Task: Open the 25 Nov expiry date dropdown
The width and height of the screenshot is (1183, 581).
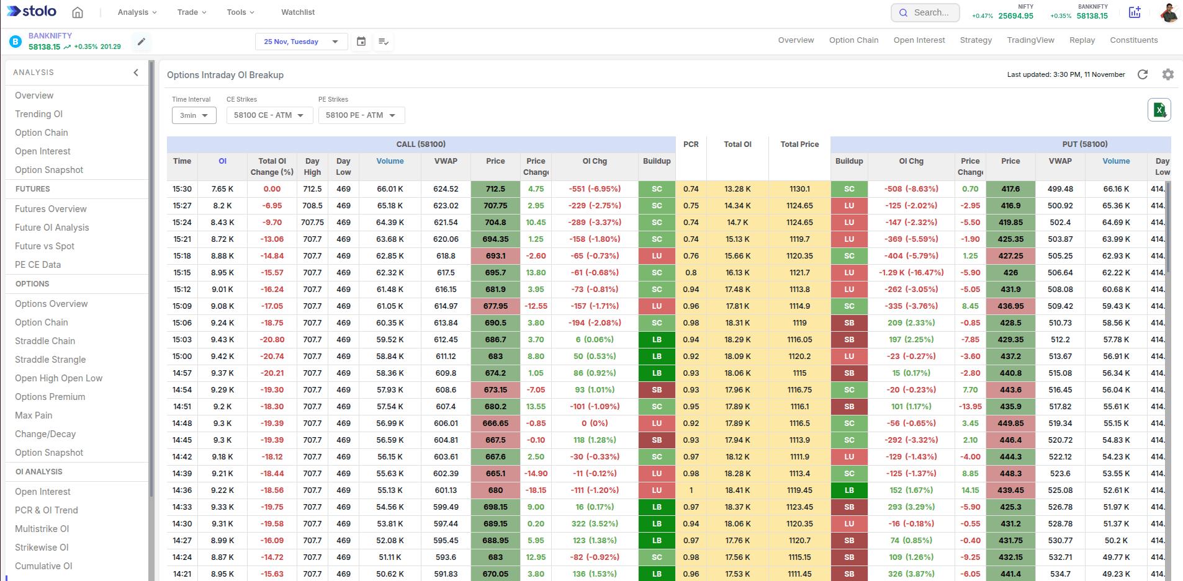Action: coord(301,42)
